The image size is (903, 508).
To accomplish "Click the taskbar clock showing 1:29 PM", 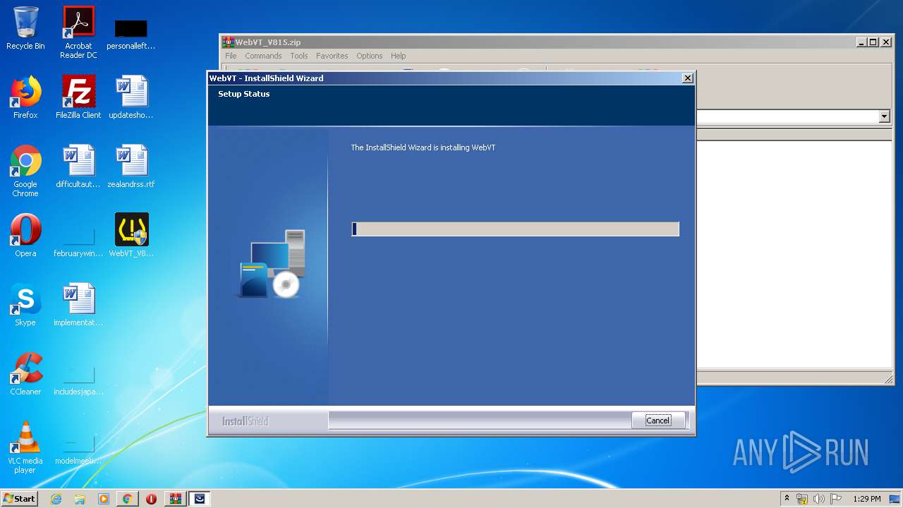I will [866, 499].
